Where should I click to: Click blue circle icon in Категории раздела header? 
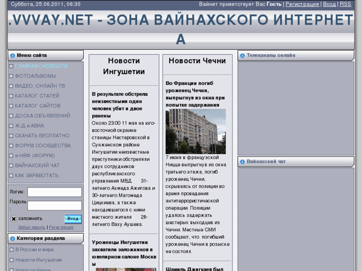click(12, 239)
